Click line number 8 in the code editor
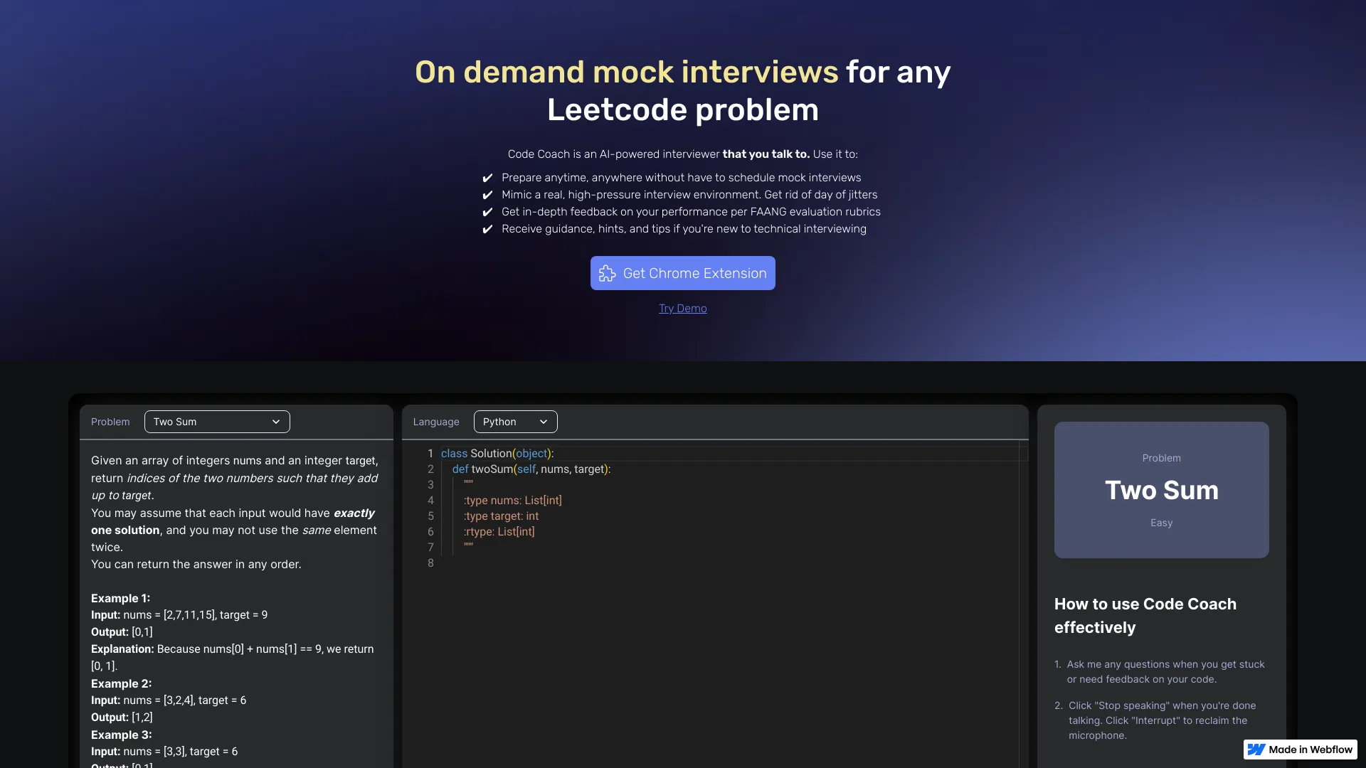Image resolution: width=1366 pixels, height=768 pixels. click(x=430, y=562)
